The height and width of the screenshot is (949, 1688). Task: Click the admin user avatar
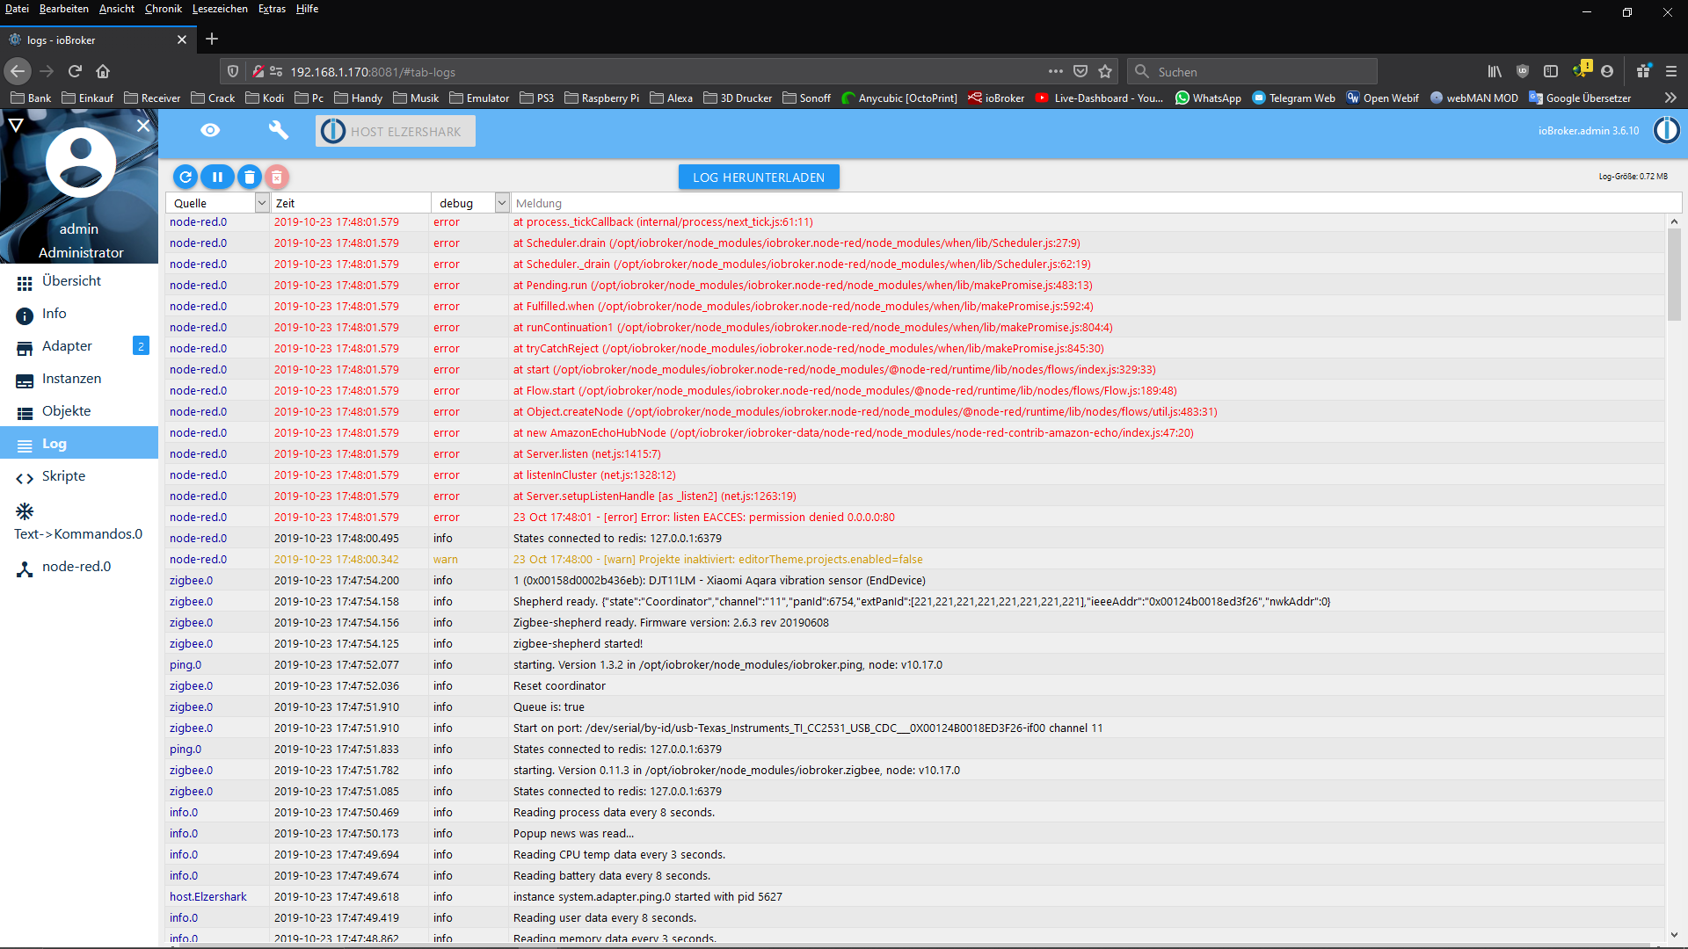81,162
